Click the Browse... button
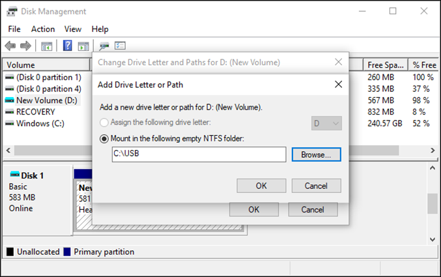This screenshot has width=441, height=277. coord(317,154)
